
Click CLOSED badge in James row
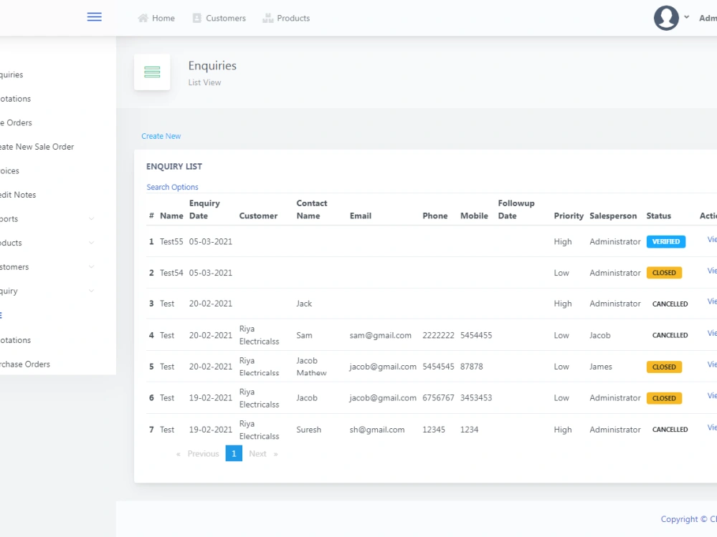point(664,367)
